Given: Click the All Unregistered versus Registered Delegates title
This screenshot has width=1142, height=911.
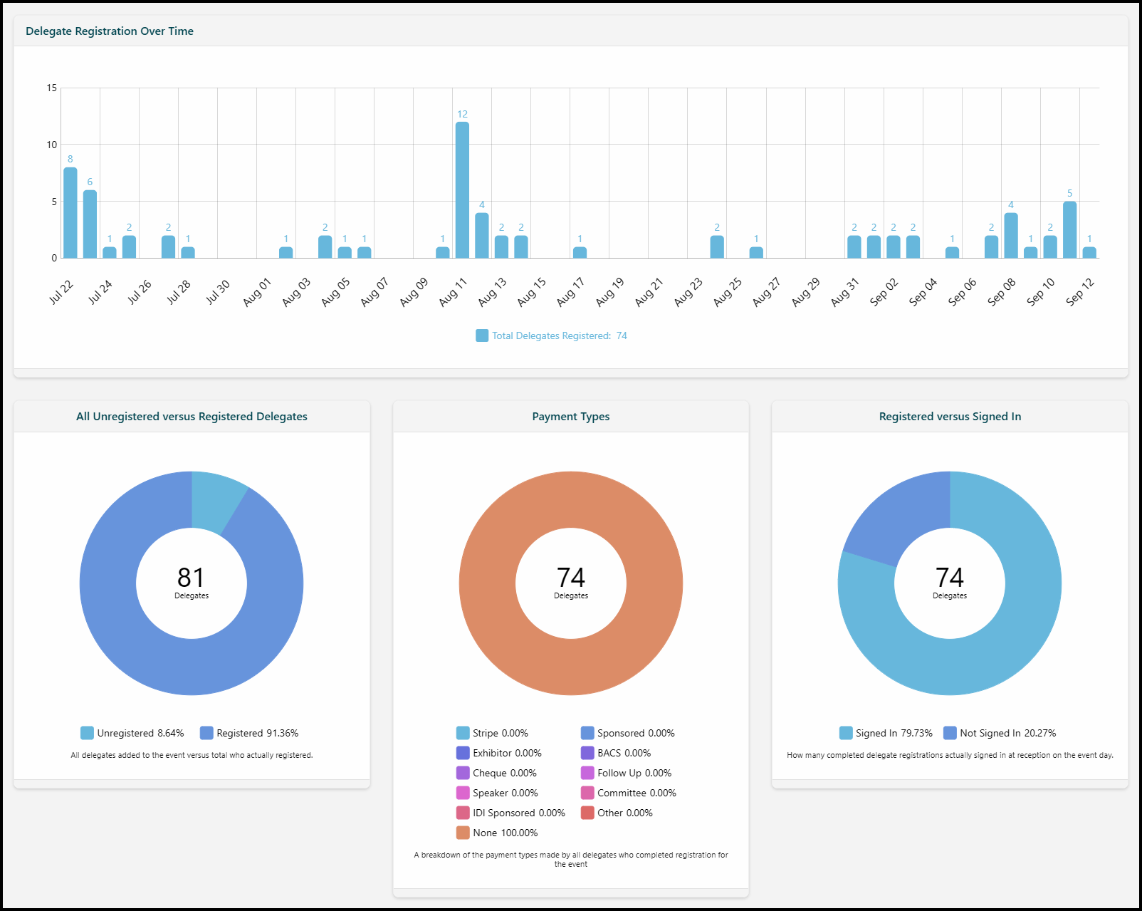Looking at the screenshot, I should coord(192,417).
